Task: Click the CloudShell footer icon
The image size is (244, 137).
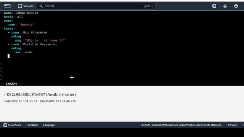Action: [x=5, y=125]
